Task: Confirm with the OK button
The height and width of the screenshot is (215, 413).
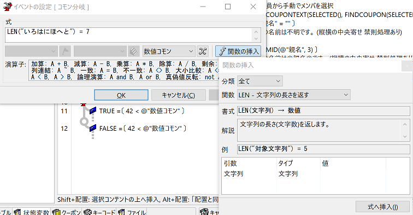Action: [121, 95]
